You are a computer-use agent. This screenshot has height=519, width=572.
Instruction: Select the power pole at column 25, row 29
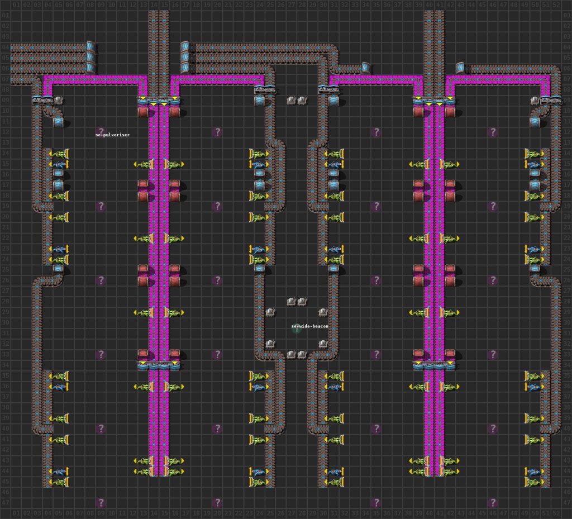270,312
